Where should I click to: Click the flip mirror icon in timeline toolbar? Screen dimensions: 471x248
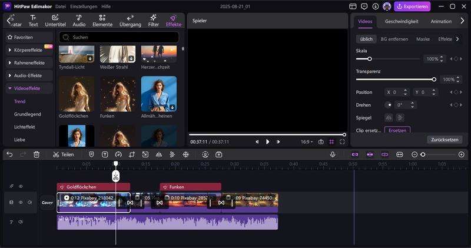pos(159,154)
